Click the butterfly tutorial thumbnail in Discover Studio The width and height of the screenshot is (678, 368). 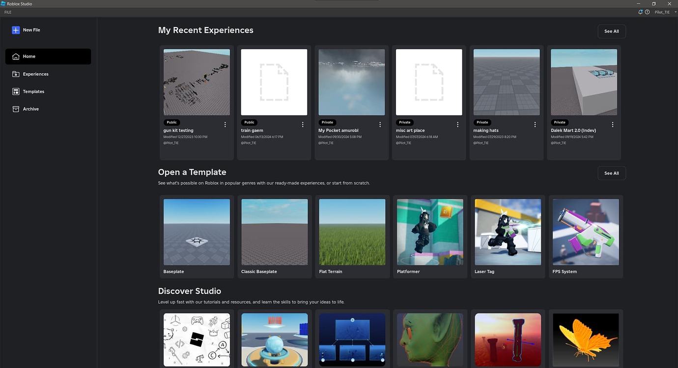pyautogui.click(x=585, y=339)
